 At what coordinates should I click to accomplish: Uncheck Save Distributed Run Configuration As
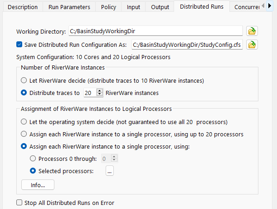[19, 45]
